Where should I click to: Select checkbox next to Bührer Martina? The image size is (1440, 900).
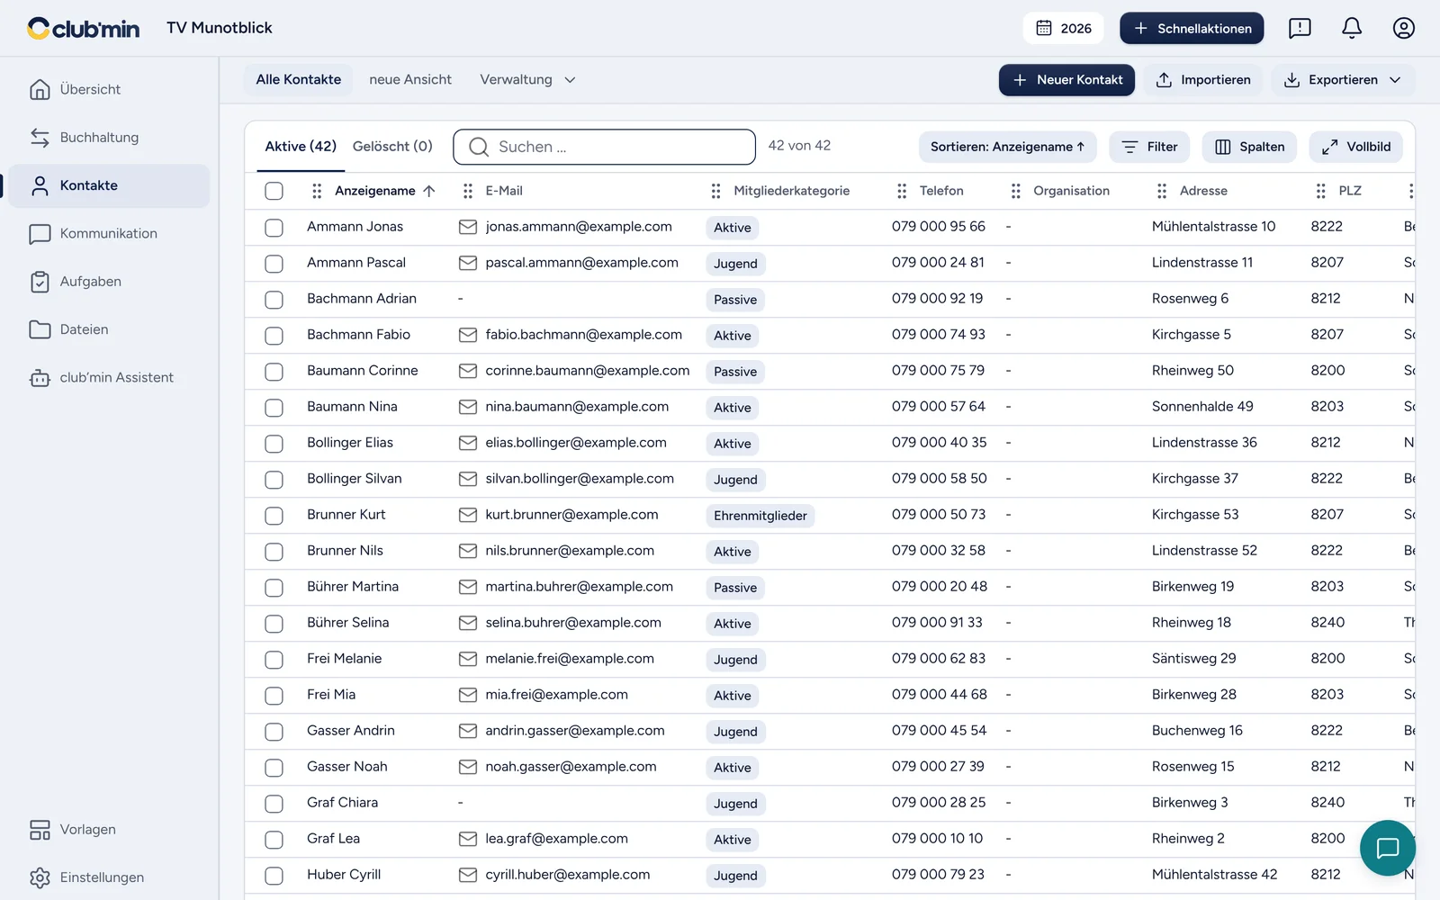point(274,588)
